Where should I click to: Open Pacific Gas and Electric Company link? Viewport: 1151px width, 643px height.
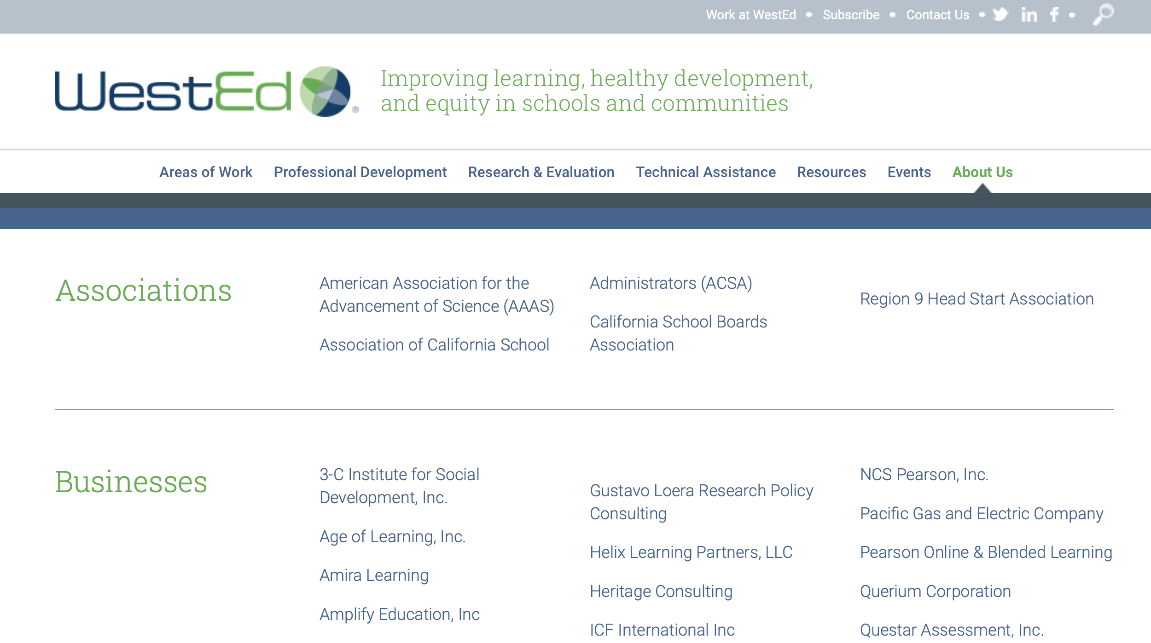click(x=981, y=513)
